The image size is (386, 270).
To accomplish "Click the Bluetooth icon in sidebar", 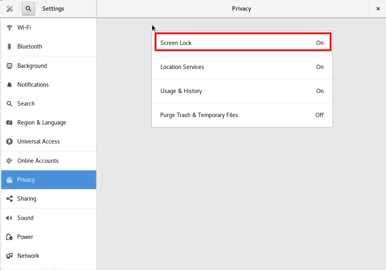I will coord(9,47).
